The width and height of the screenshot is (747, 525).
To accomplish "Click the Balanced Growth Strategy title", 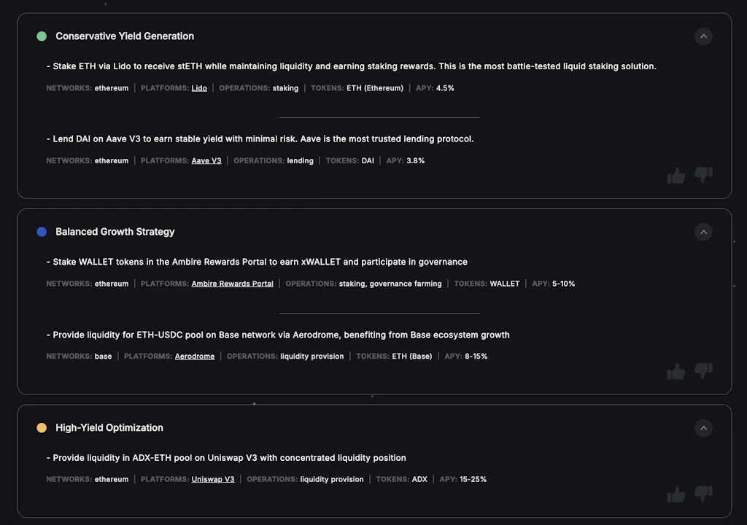I will tap(115, 232).
